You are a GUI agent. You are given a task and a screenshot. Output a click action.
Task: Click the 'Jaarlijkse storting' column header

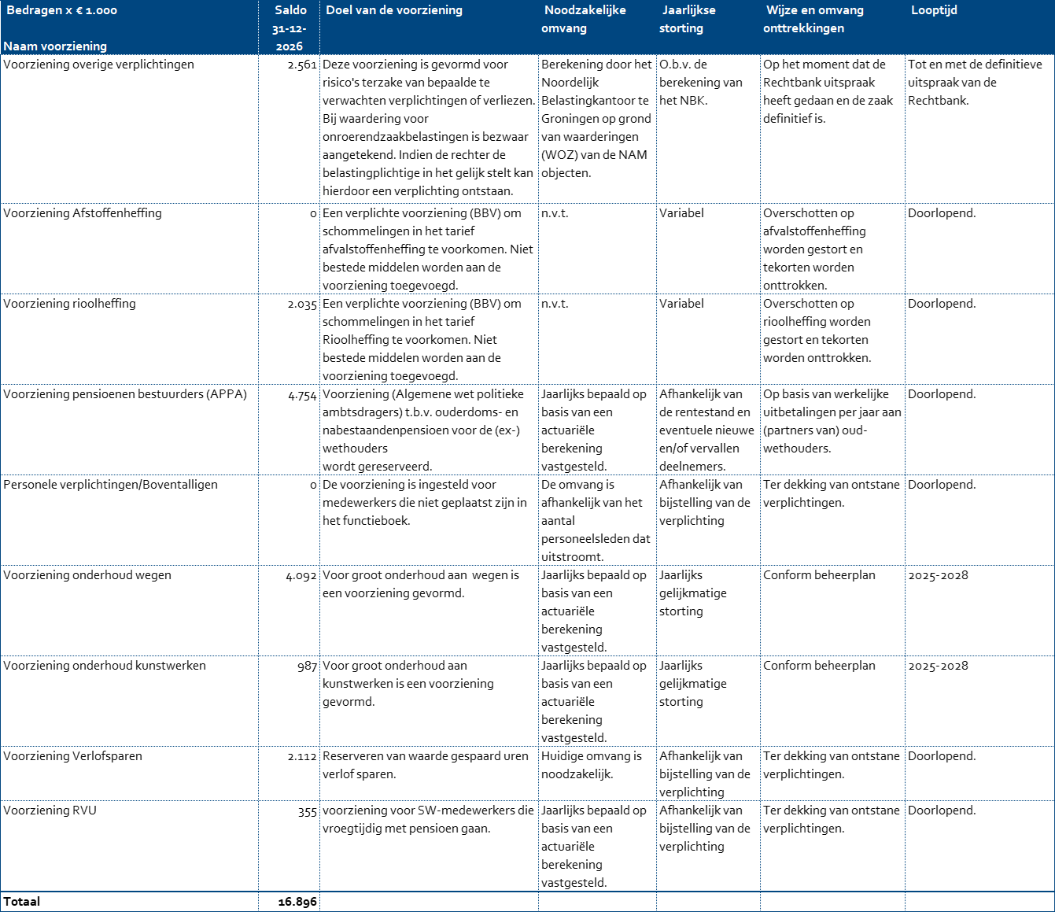click(x=688, y=20)
